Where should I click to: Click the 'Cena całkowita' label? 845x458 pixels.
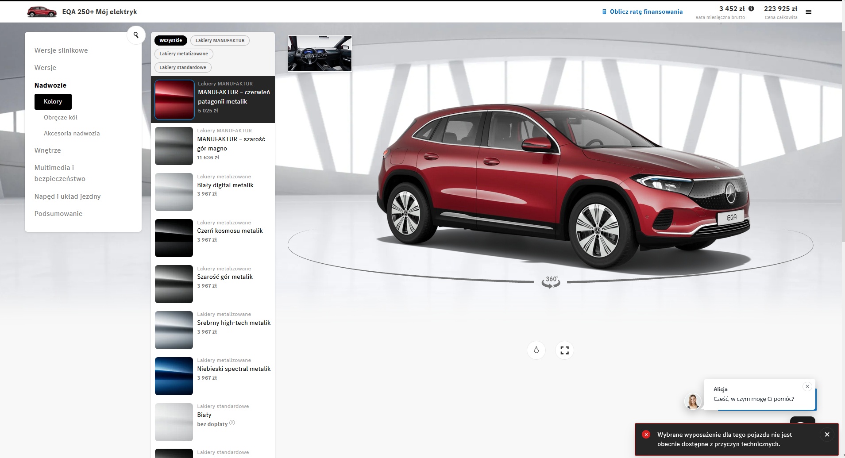(781, 18)
